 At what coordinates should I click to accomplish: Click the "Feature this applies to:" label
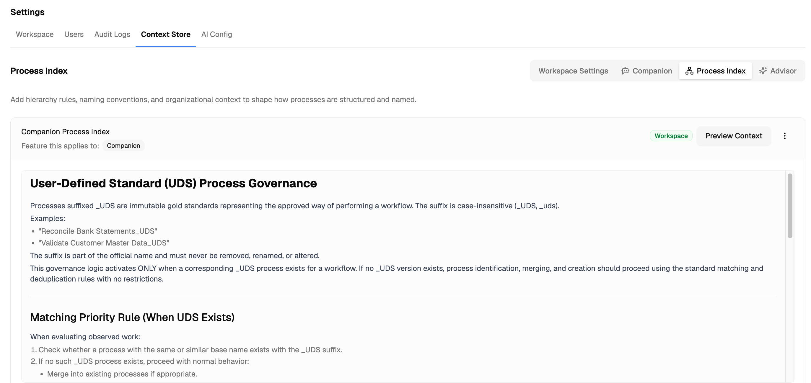point(60,146)
